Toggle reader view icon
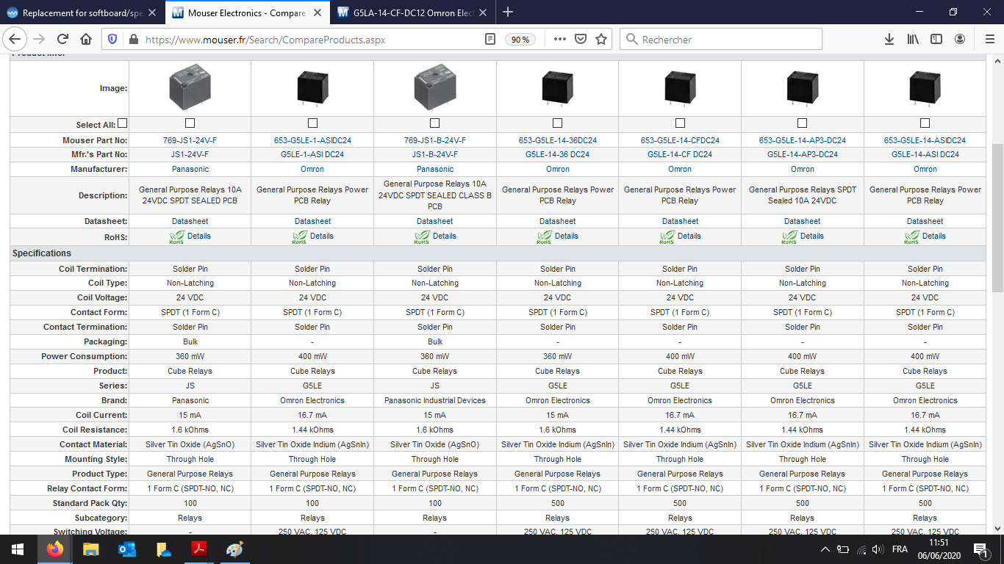 (x=491, y=40)
